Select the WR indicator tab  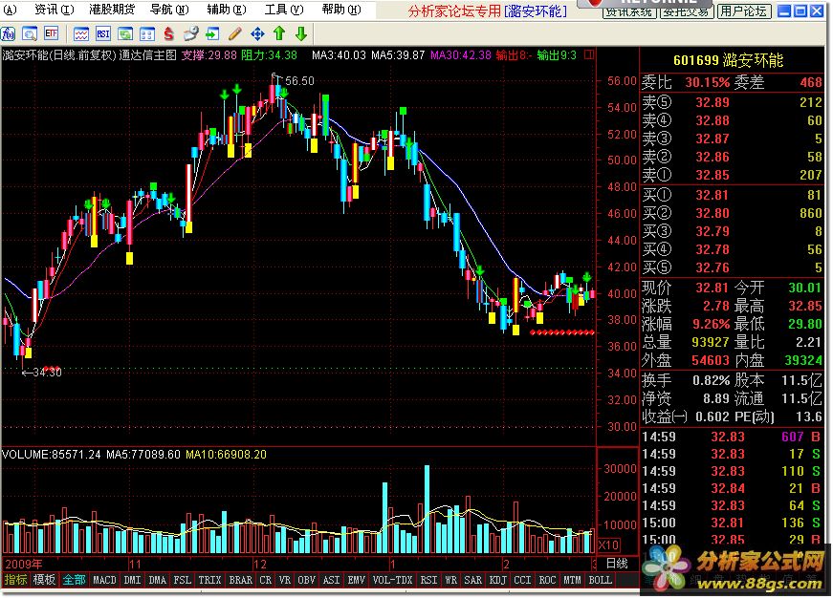pos(451,580)
